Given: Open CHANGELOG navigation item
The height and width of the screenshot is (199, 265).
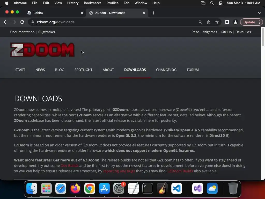Looking at the screenshot, I should pos(166,70).
